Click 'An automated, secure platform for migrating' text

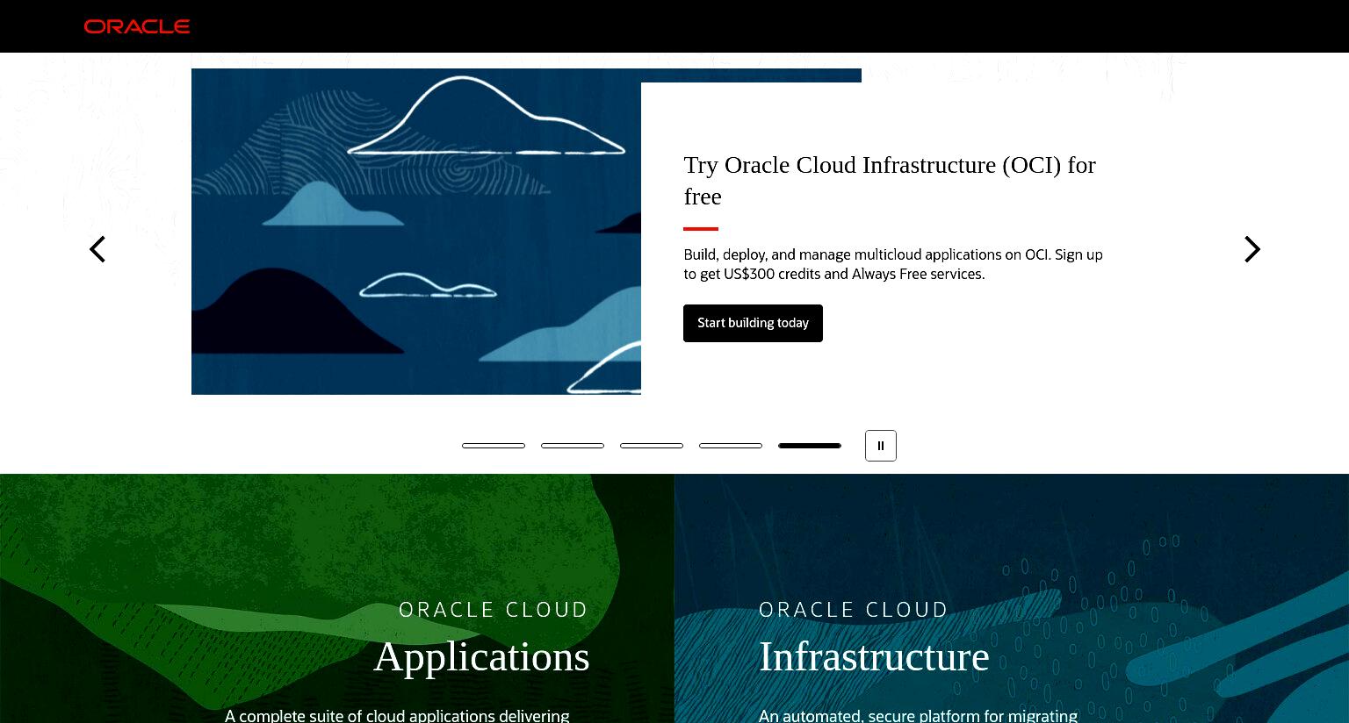click(x=918, y=715)
